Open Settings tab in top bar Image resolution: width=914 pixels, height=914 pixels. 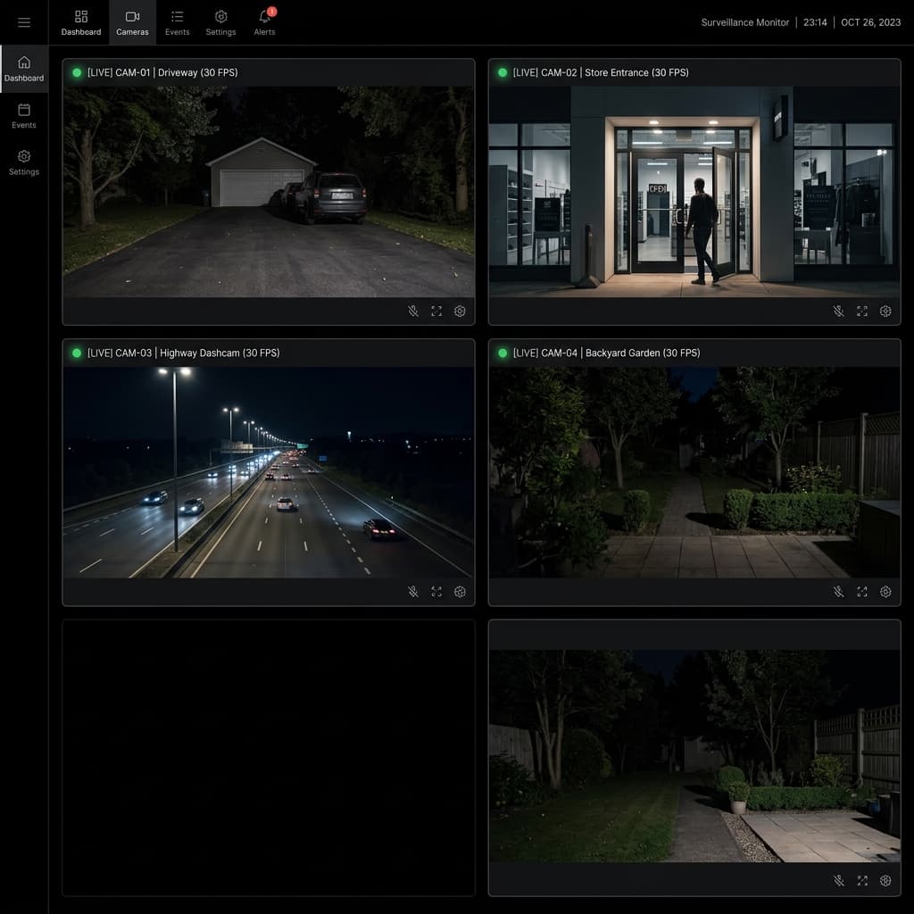(x=221, y=22)
